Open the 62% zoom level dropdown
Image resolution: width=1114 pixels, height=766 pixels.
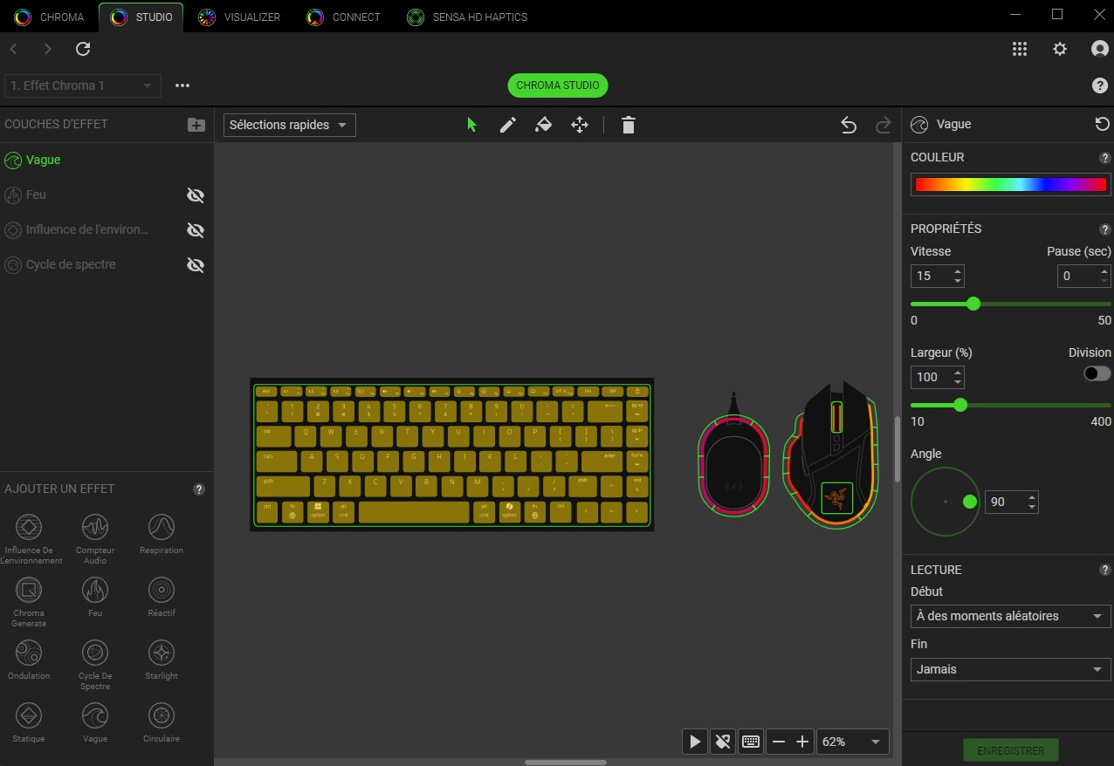(853, 742)
